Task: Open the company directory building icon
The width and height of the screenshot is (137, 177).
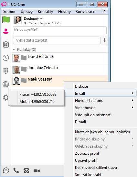Action: point(6,44)
